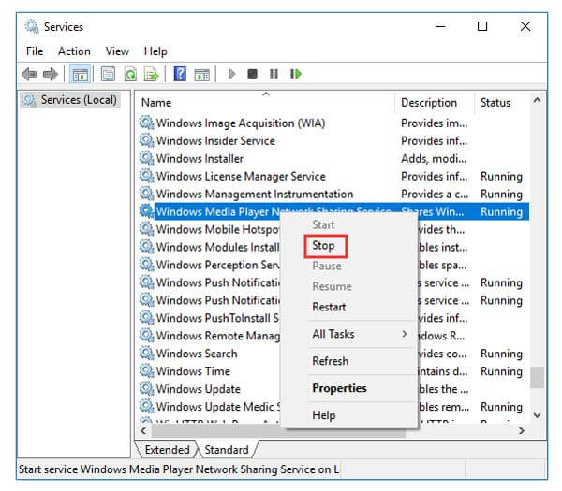Screen dimensions: 562x491
Task: Click gear icon of Windows Time
Action: coord(146,370)
